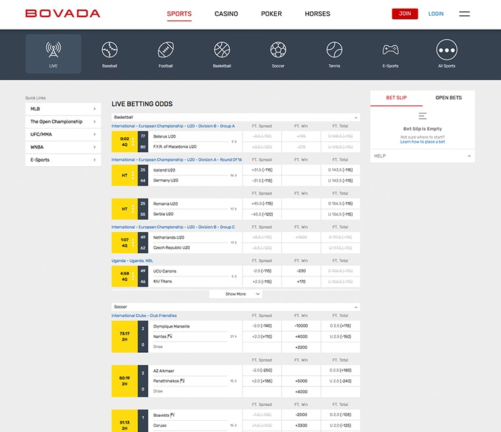Select the Tennis sport icon
Image resolution: width=501 pixels, height=432 pixels.
[334, 50]
